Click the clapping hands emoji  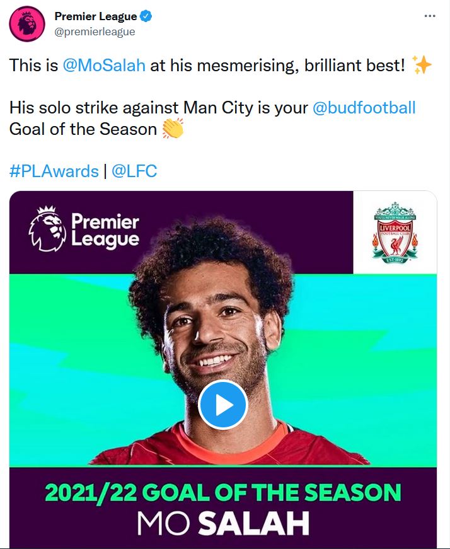pyautogui.click(x=172, y=129)
